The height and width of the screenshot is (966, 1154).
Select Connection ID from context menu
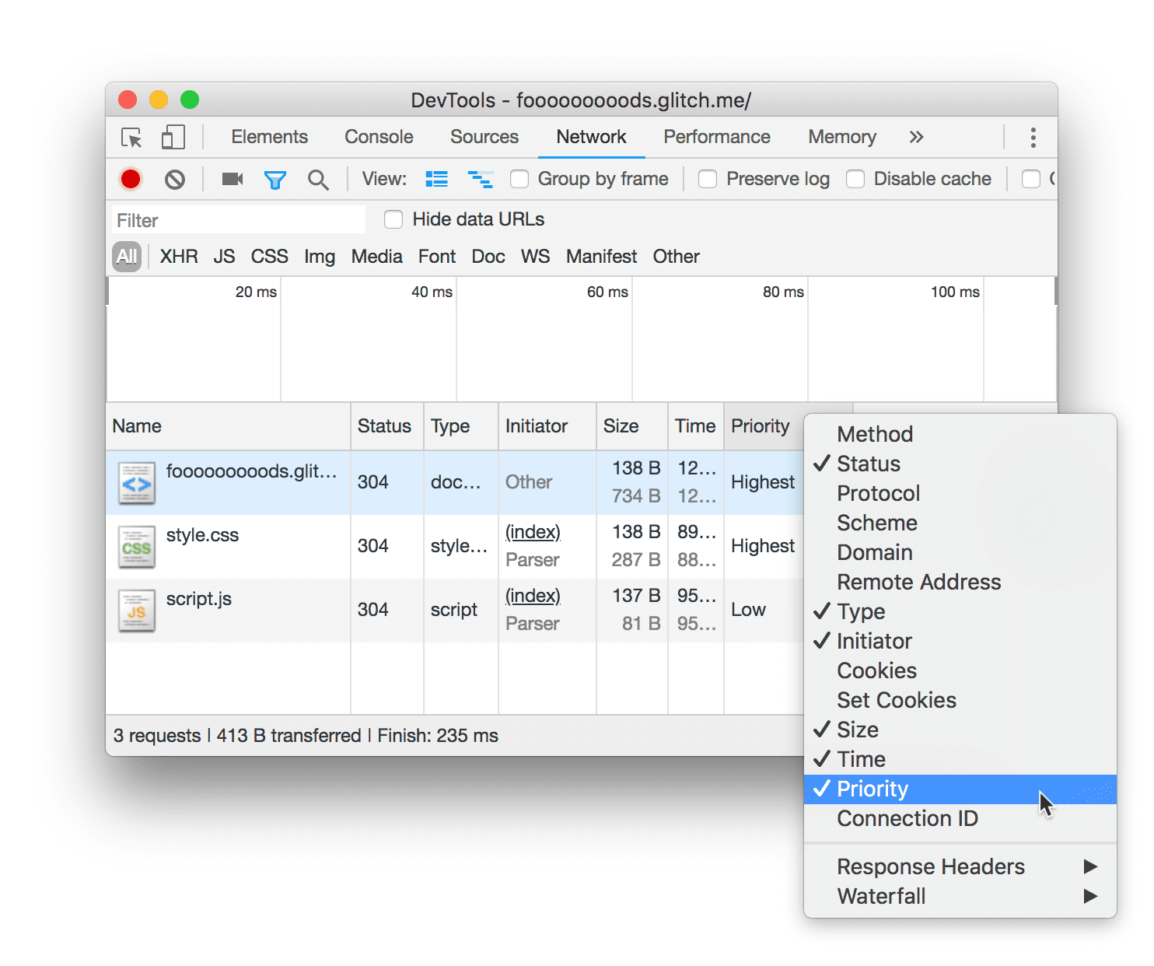point(907,818)
